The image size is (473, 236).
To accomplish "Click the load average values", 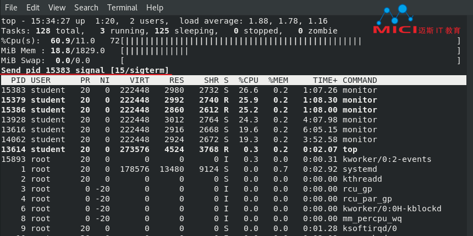I will 288,21.
